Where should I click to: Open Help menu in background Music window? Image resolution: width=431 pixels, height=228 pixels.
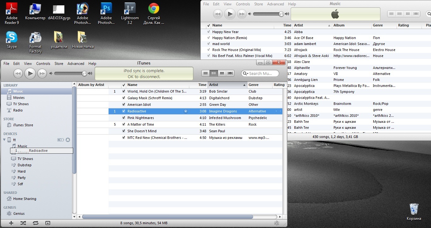[x=292, y=4]
